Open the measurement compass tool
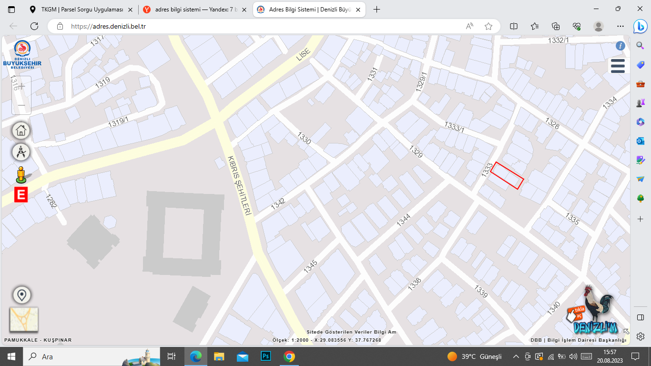651x366 pixels. (21, 152)
